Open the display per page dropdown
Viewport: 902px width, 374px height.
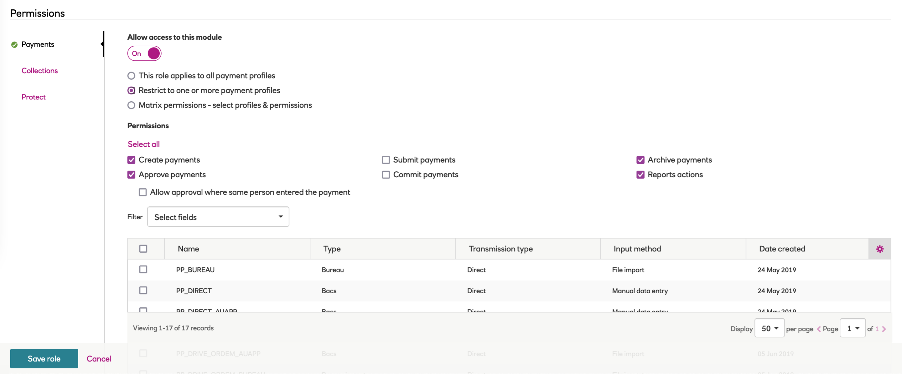tap(769, 328)
